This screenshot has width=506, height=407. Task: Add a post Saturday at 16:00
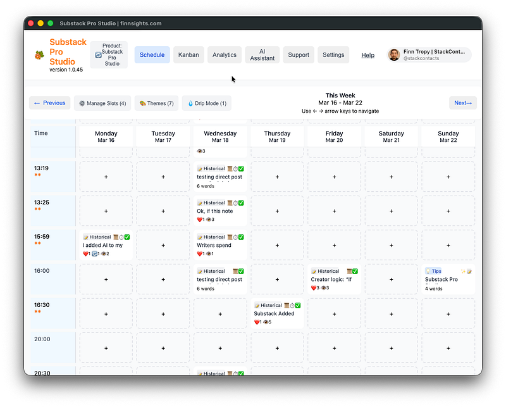click(x=391, y=280)
